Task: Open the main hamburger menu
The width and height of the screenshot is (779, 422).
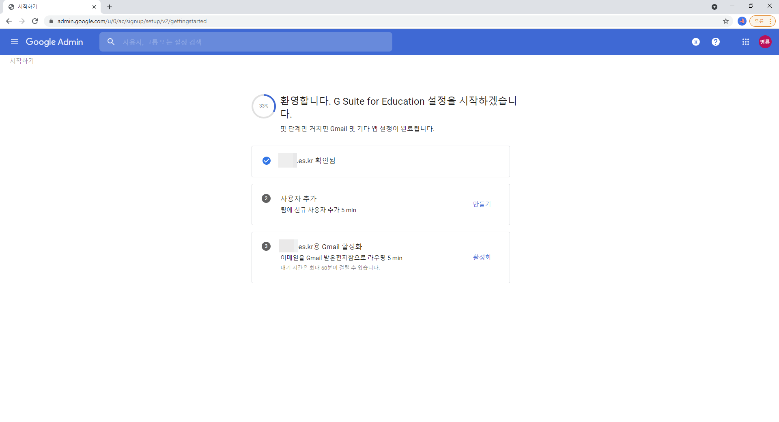Action: point(15,42)
